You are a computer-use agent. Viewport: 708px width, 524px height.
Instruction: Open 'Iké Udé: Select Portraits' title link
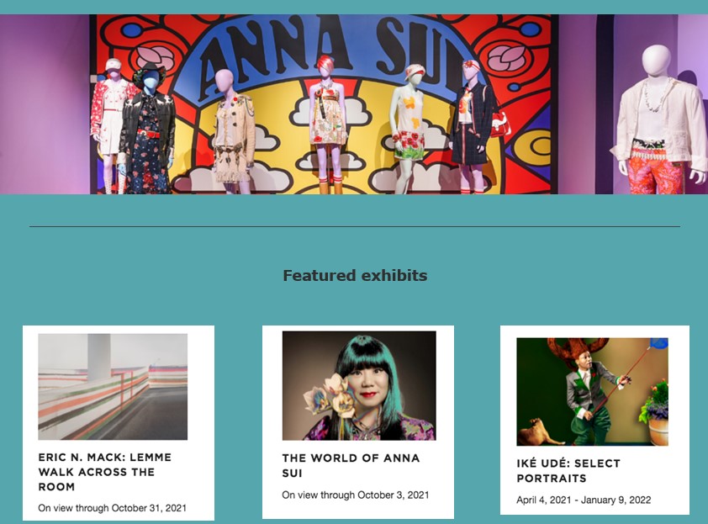(568, 471)
